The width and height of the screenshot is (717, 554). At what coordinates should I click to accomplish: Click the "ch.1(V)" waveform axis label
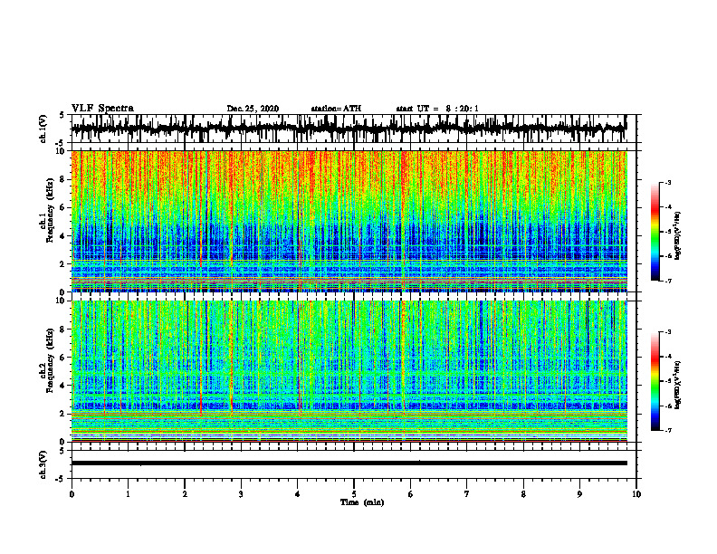click(43, 129)
